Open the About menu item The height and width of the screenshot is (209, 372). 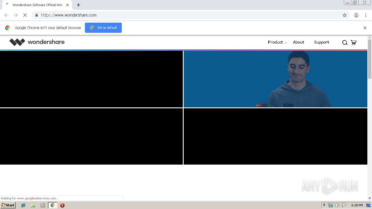pos(298,42)
